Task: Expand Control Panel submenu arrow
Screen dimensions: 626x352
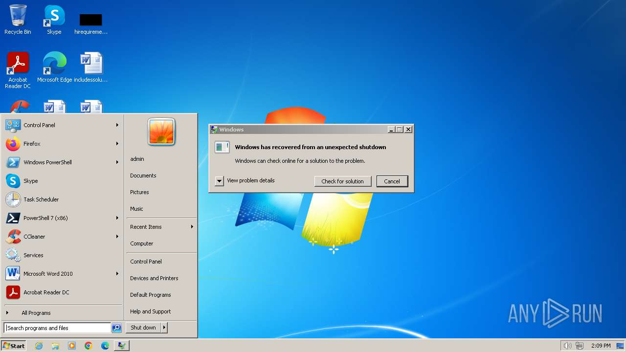Action: pos(117,125)
